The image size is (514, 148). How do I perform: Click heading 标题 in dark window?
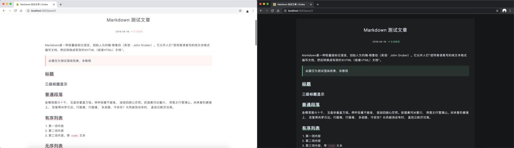click(306, 84)
